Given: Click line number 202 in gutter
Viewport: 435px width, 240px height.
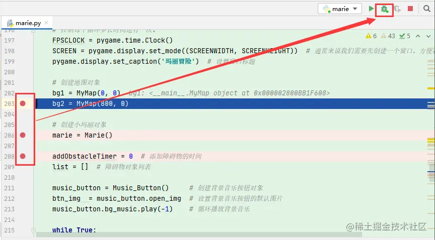Looking at the screenshot, I should (x=9, y=93).
